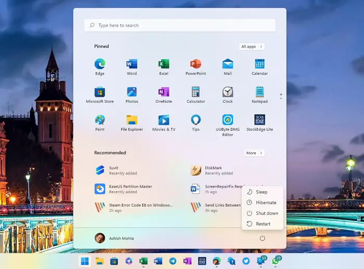
Task: Open the Microsoft 365 taskbar icon
Action: 128,261
